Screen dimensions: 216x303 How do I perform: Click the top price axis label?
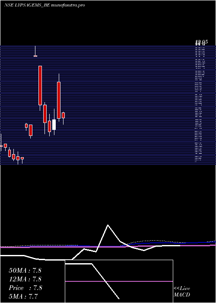pyautogui.click(x=201, y=42)
